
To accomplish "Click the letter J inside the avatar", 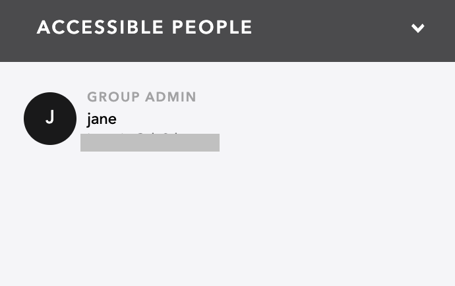I will 50,117.
